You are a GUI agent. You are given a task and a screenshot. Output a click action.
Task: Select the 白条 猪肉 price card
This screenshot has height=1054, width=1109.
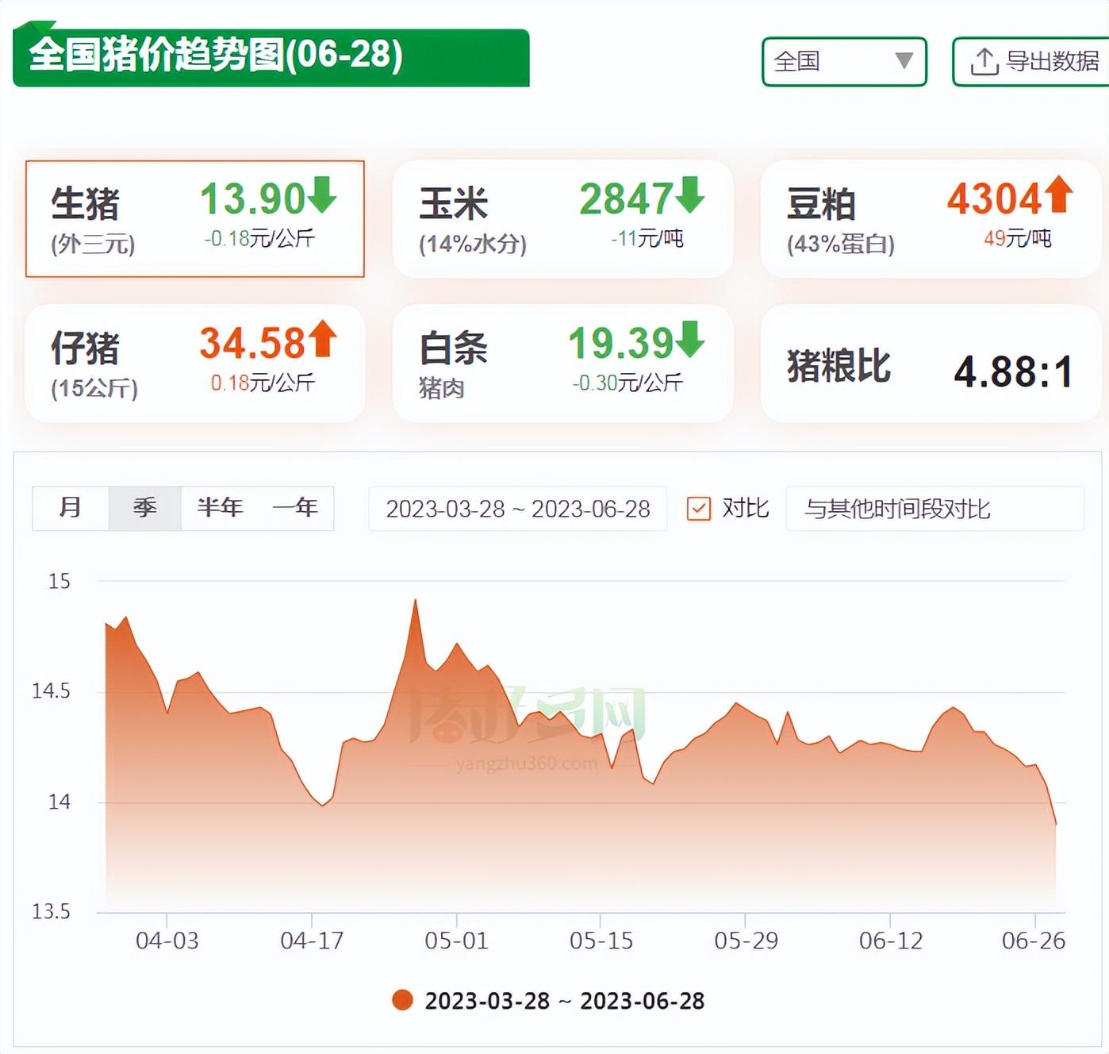(562, 364)
